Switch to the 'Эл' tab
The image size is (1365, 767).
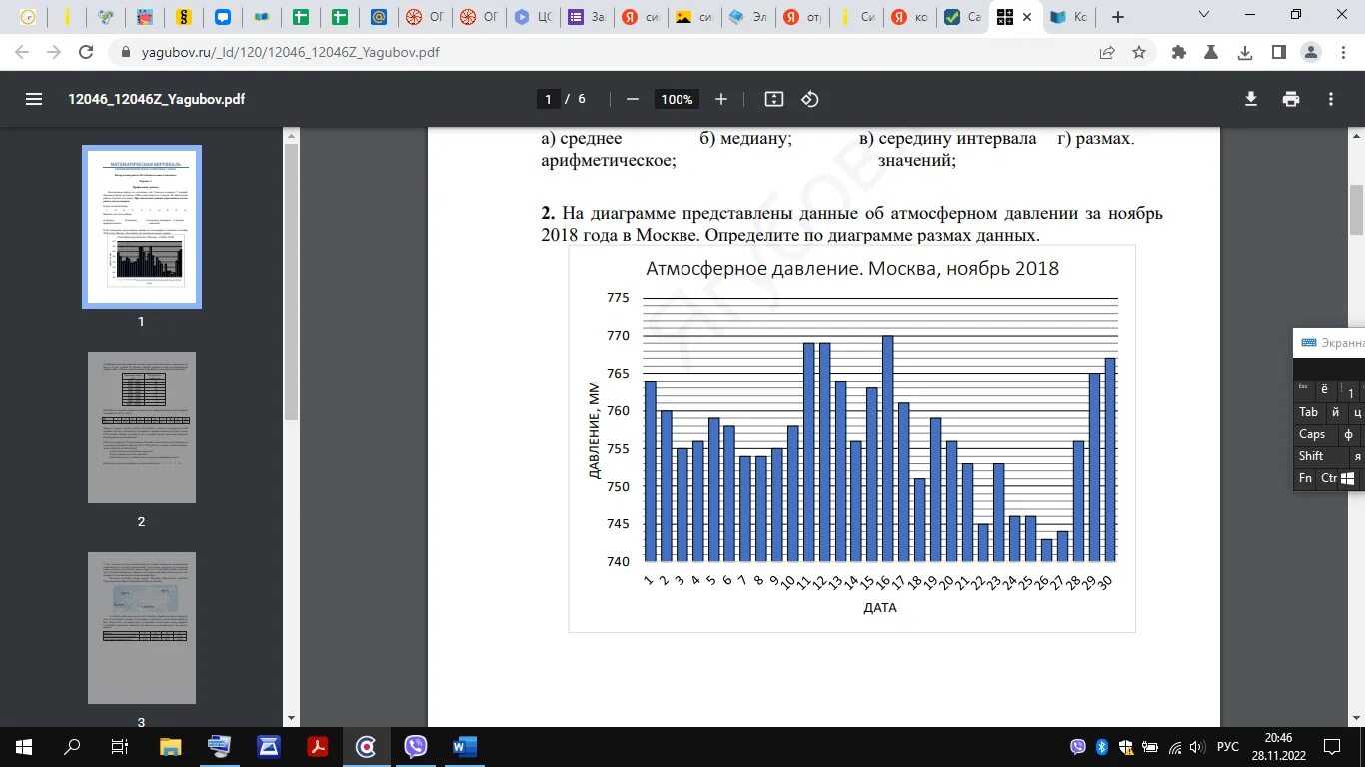pyautogui.click(x=746, y=17)
